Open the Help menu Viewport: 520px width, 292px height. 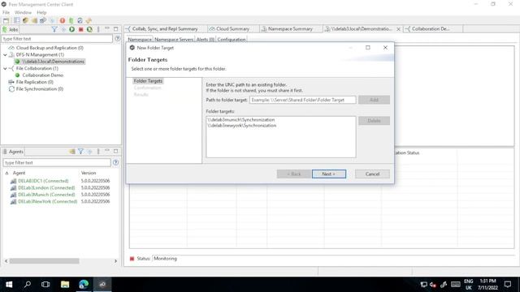point(41,13)
